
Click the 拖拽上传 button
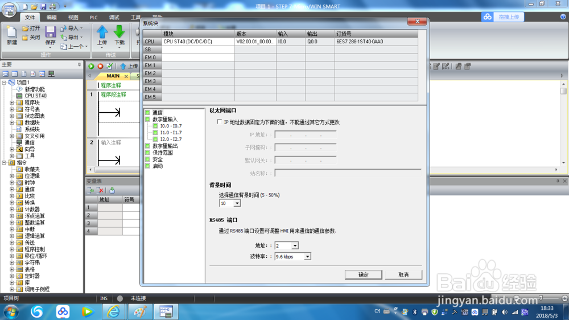tap(508, 17)
